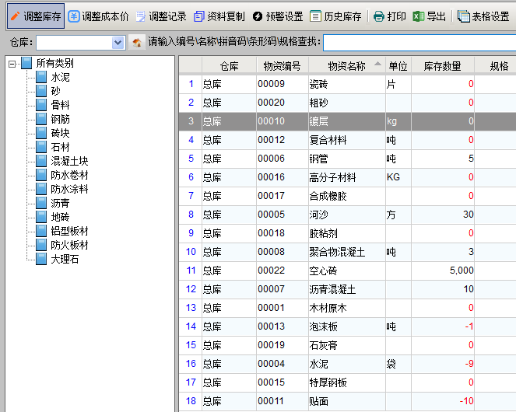Viewport: 516px width, 412px height.
Task: Click the 库存数量 column header
Action: coord(442,66)
